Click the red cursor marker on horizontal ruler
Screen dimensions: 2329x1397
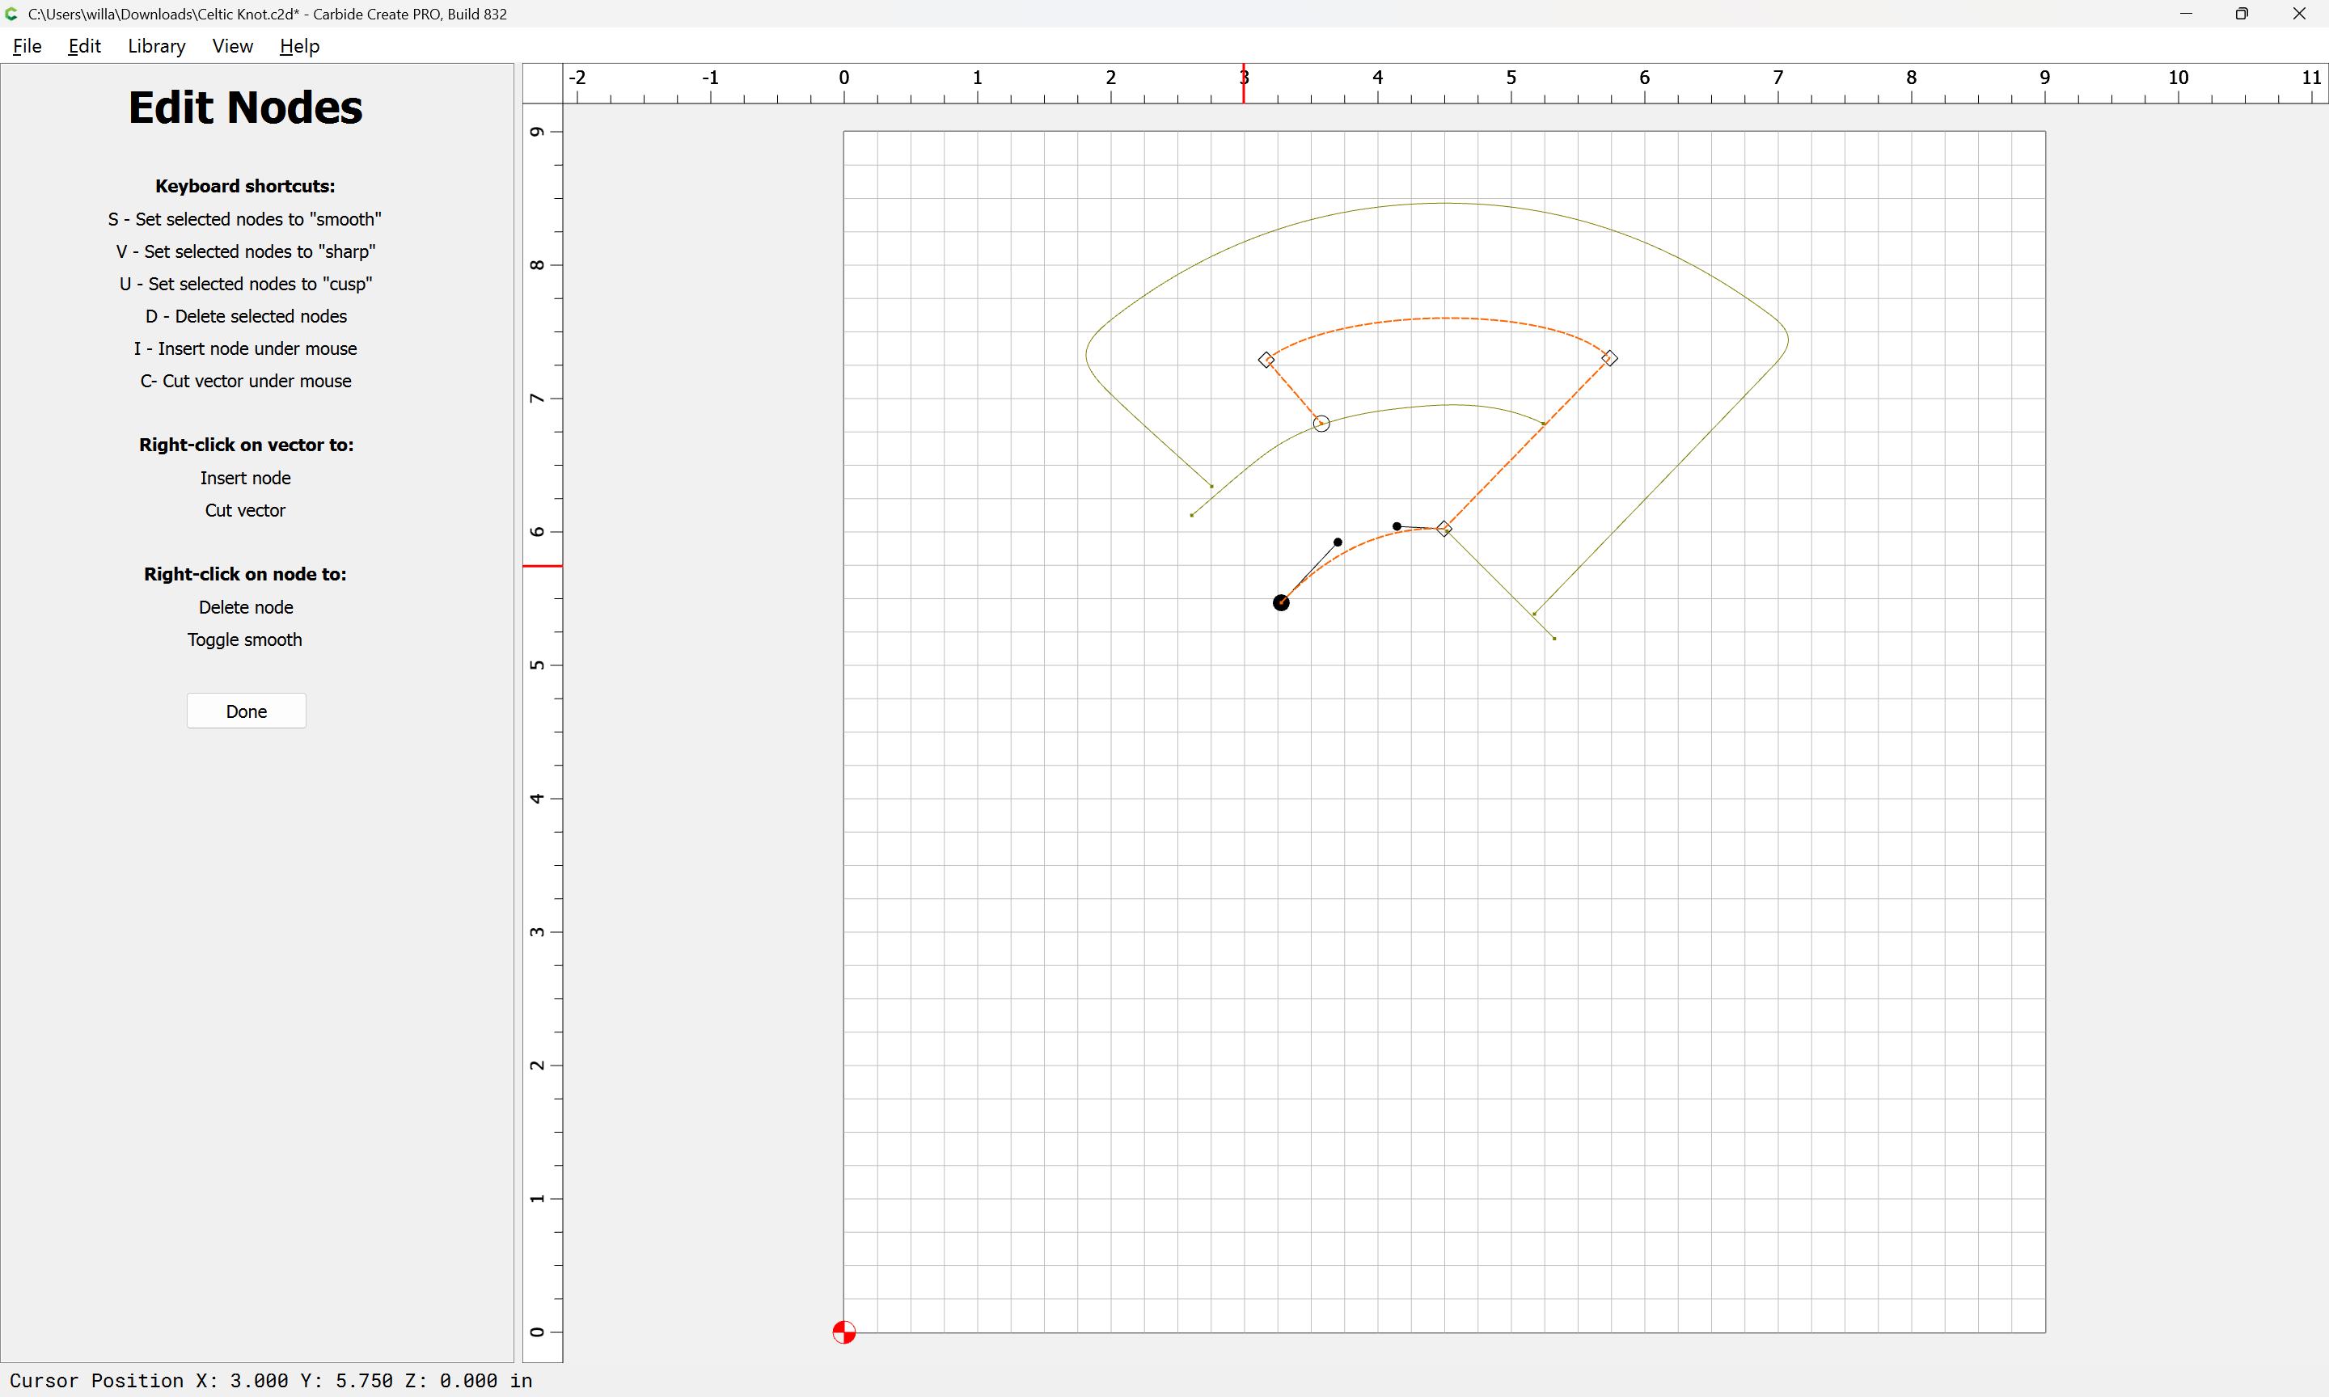[x=1244, y=85]
